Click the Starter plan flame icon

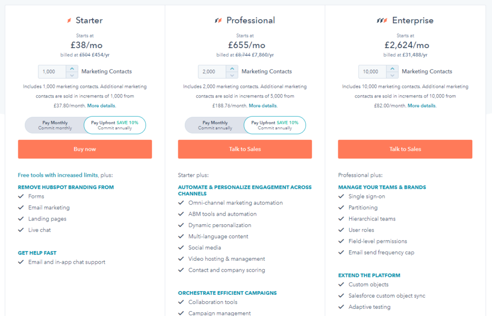click(69, 20)
